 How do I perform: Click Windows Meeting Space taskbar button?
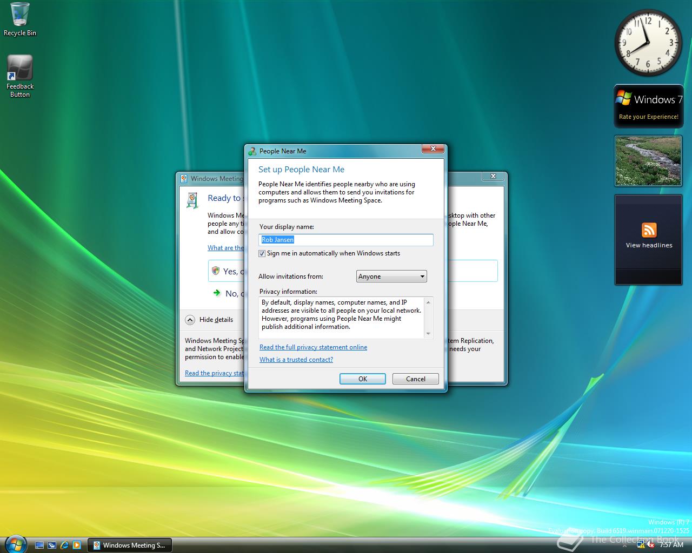click(130, 545)
